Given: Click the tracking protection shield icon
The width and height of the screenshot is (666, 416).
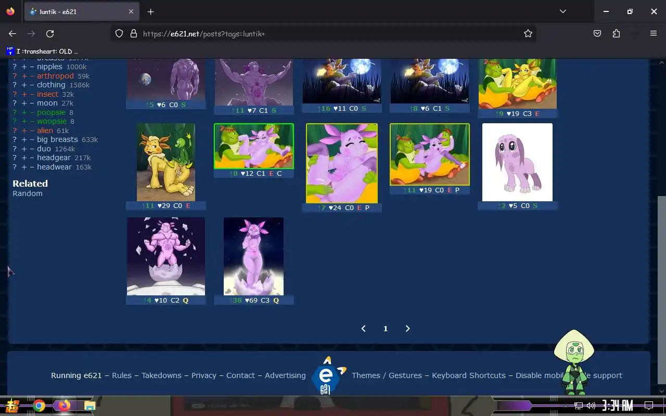Looking at the screenshot, I should click(x=119, y=33).
